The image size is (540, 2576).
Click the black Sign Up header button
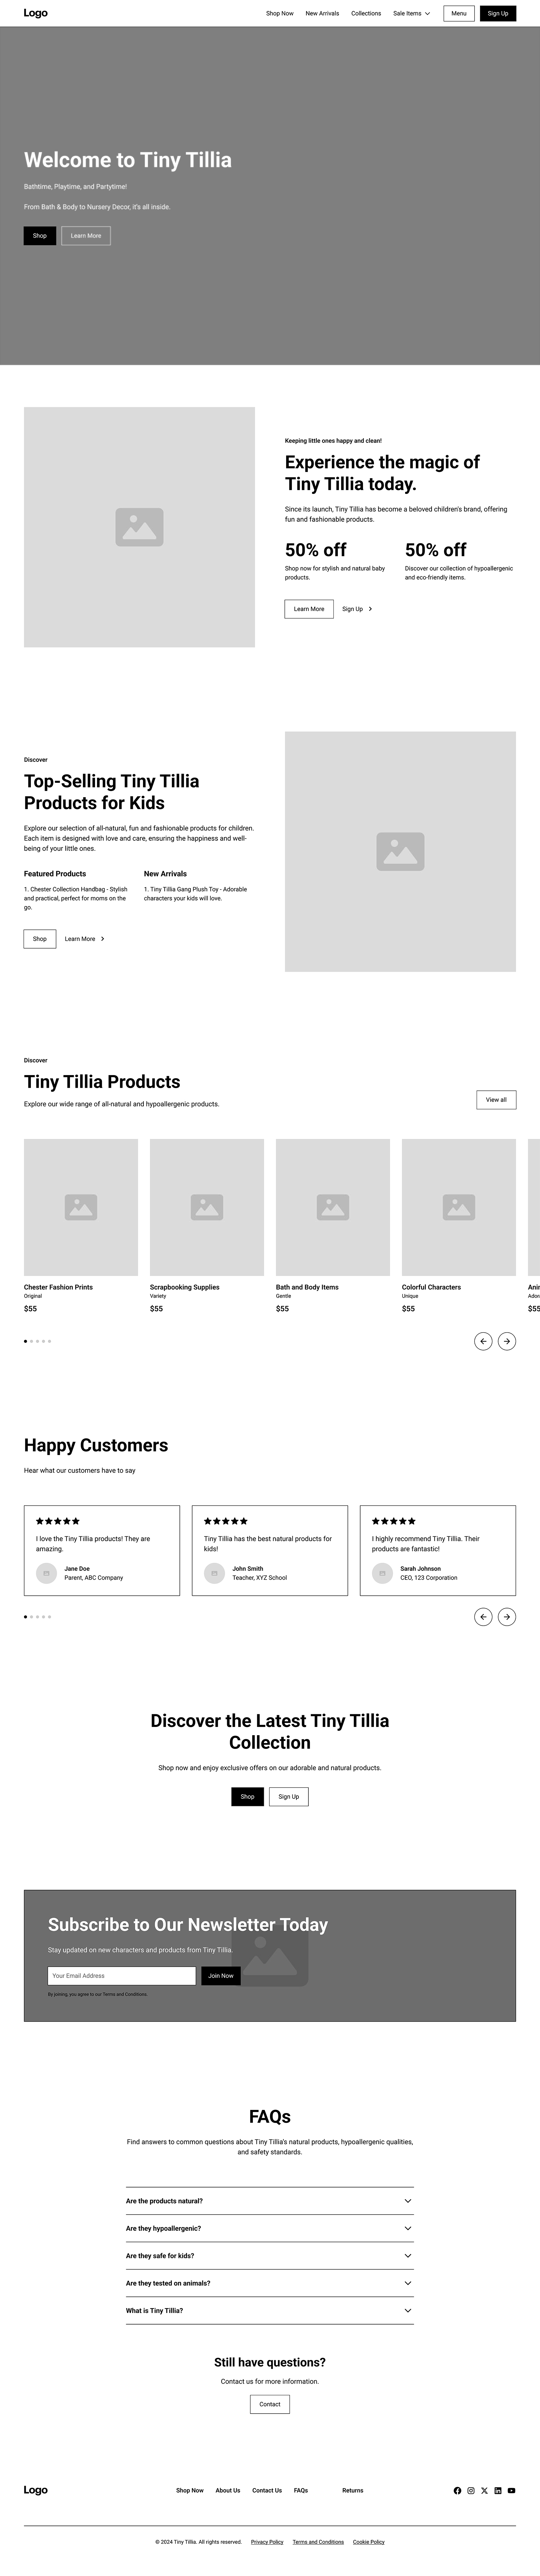(498, 13)
